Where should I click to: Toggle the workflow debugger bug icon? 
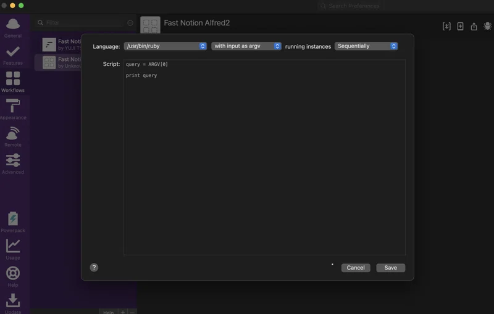[x=488, y=27]
